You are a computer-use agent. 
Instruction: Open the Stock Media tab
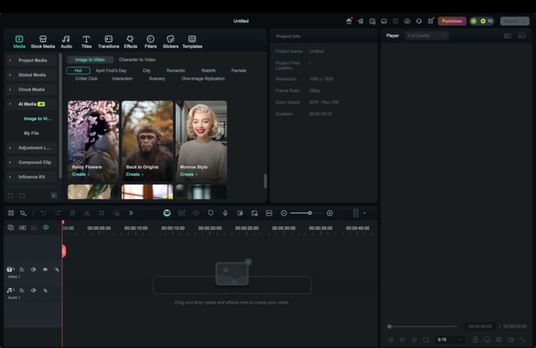tap(43, 41)
